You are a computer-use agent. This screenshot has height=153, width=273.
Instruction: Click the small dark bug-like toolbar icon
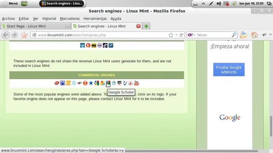(264, 35)
